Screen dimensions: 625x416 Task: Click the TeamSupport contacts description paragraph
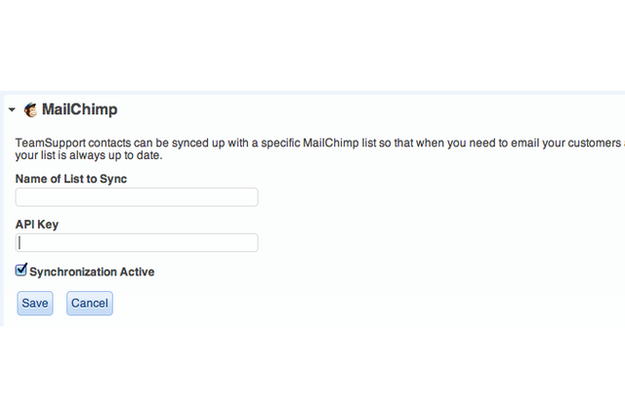(x=320, y=149)
